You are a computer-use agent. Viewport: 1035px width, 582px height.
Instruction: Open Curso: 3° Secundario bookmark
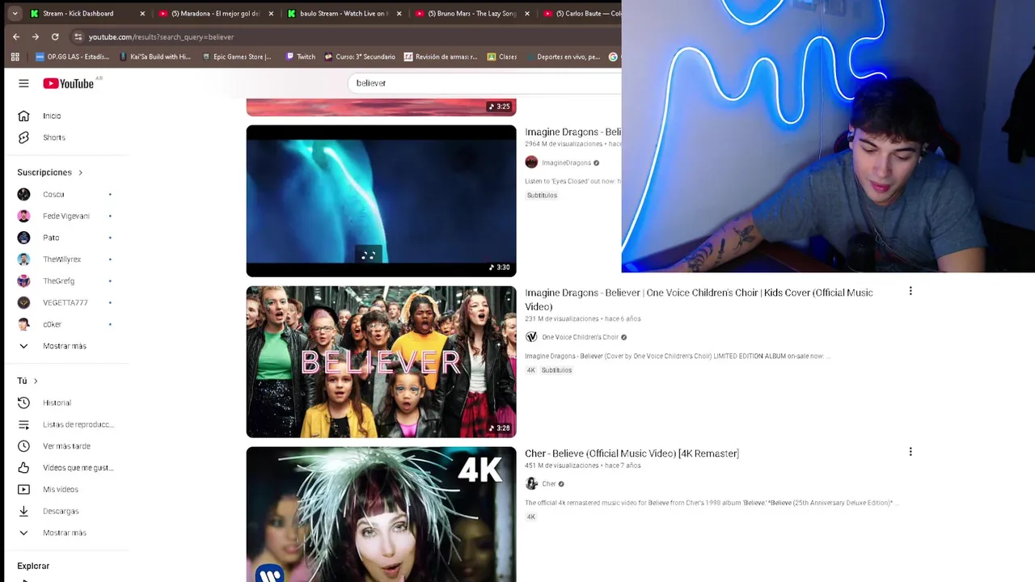[x=360, y=57]
